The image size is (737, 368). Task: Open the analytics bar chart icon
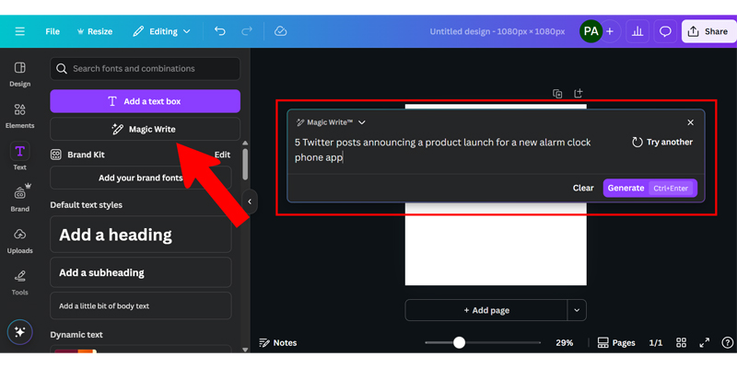(638, 31)
